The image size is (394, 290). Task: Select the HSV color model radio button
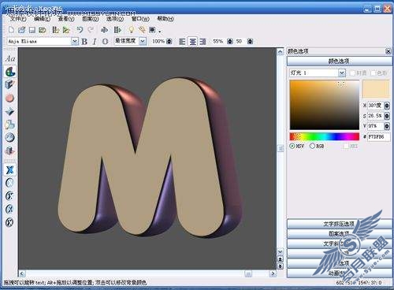tap(292, 146)
